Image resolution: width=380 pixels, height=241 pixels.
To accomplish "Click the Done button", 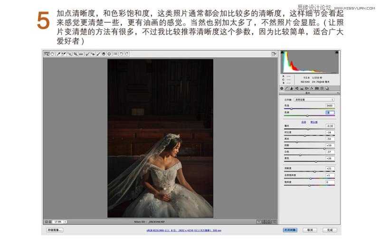I will tap(330, 230).
